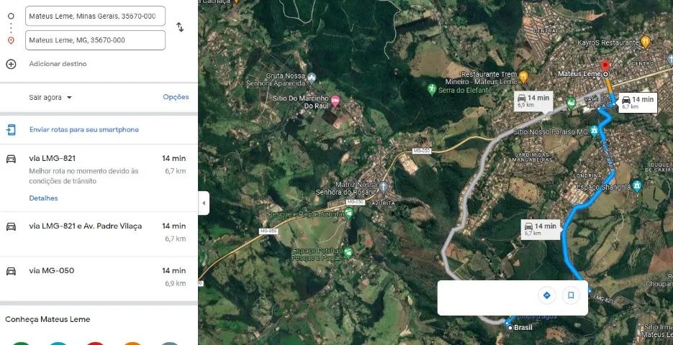Click the add destination plus icon

coord(11,64)
